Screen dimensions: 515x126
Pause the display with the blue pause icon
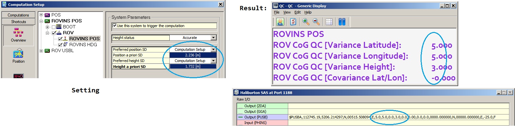coord(342,22)
